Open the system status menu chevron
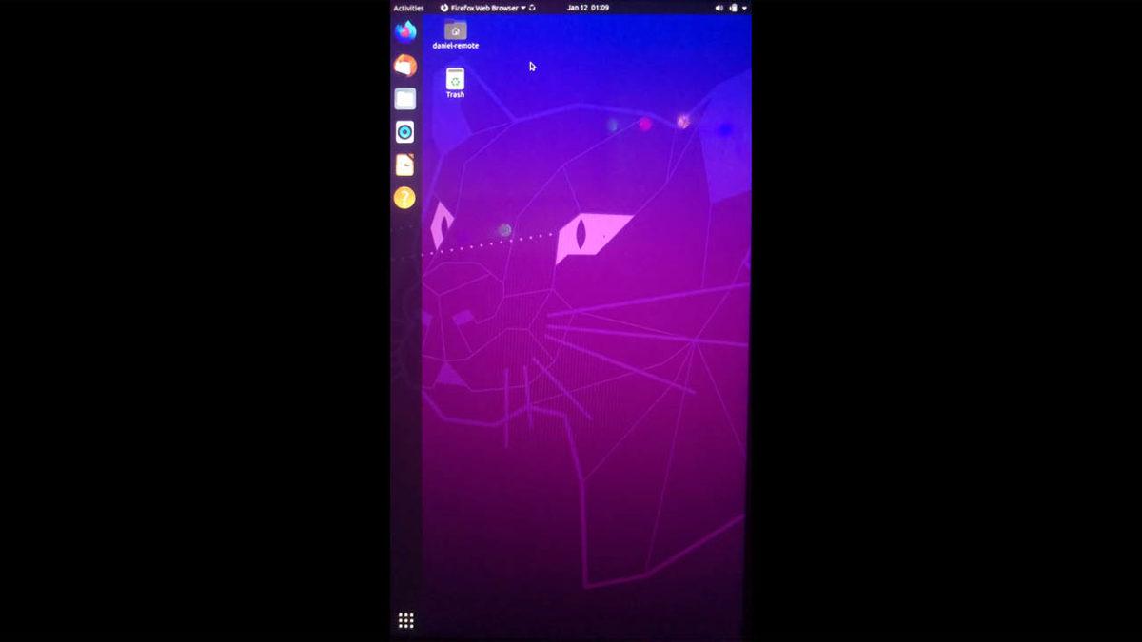This screenshot has width=1142, height=642. 745,7
